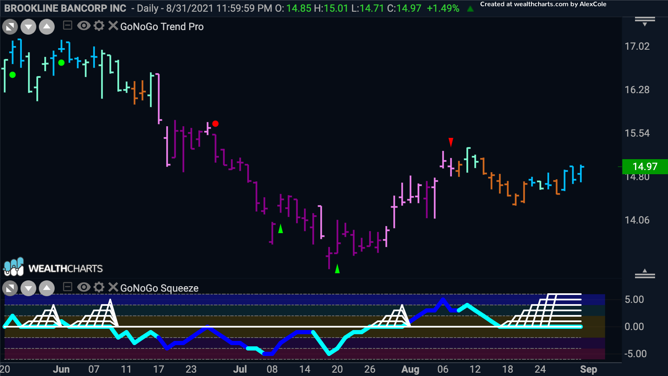This screenshot has height=376, width=668.
Task: Click the +1.49% change value in header
Action: 443,8
